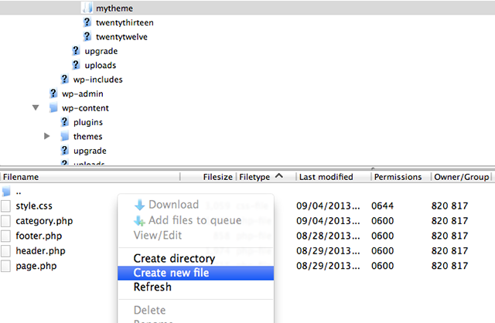Screen dimensions: 495x323
Task: Click the twentythirteen unknown-folder question icon
Action: pyautogui.click(x=87, y=22)
